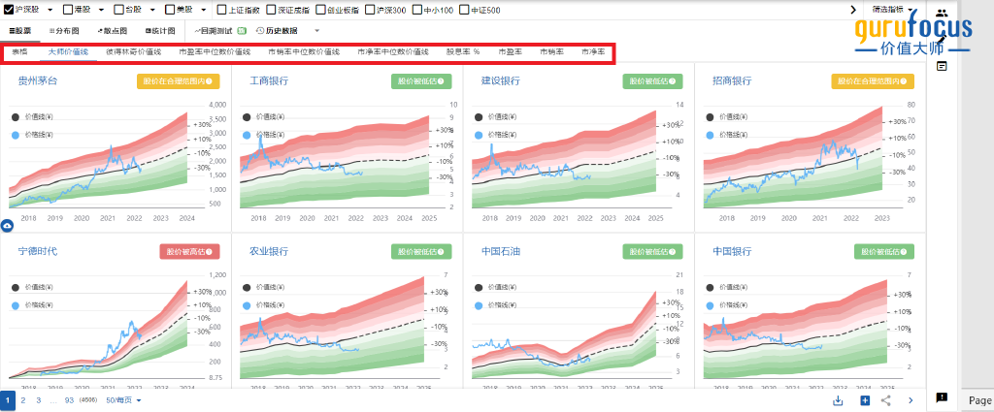This screenshot has width=994, height=412.
Task: Open the feedback icon at bottom right
Action: [x=942, y=397]
